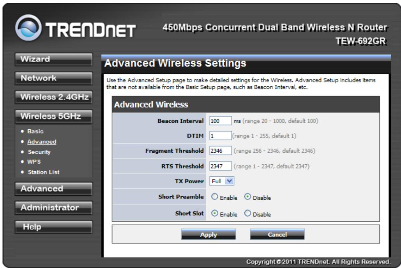
Task: Click the Beacon Interval label
Action: pyautogui.click(x=180, y=121)
